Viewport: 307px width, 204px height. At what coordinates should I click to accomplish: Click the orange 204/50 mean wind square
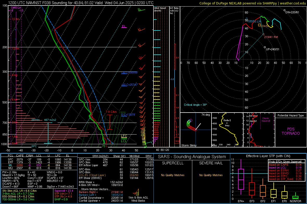(x=259, y=25)
